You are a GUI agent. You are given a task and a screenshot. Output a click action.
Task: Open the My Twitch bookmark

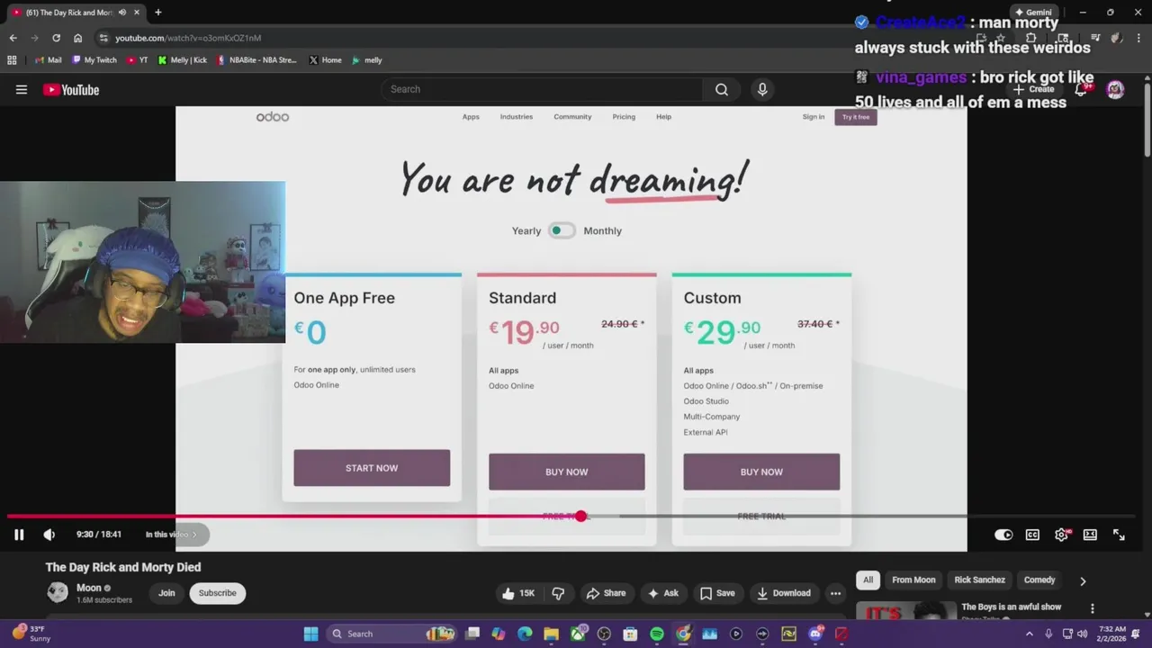[x=94, y=60]
